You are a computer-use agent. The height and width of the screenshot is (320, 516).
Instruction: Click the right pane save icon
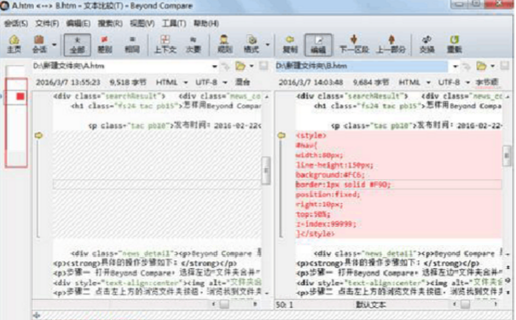click(504, 66)
